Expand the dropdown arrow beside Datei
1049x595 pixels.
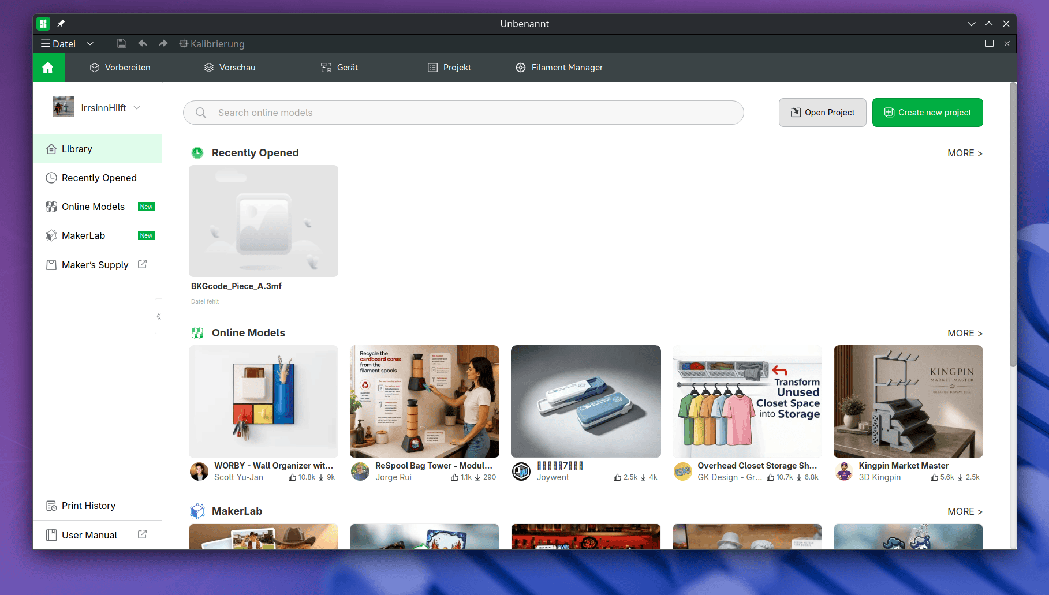[x=90, y=44]
